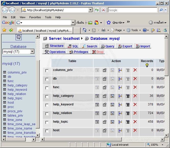Check the help_topic table checkbox
Viewport: 170px width, 148px height.
click(47, 122)
